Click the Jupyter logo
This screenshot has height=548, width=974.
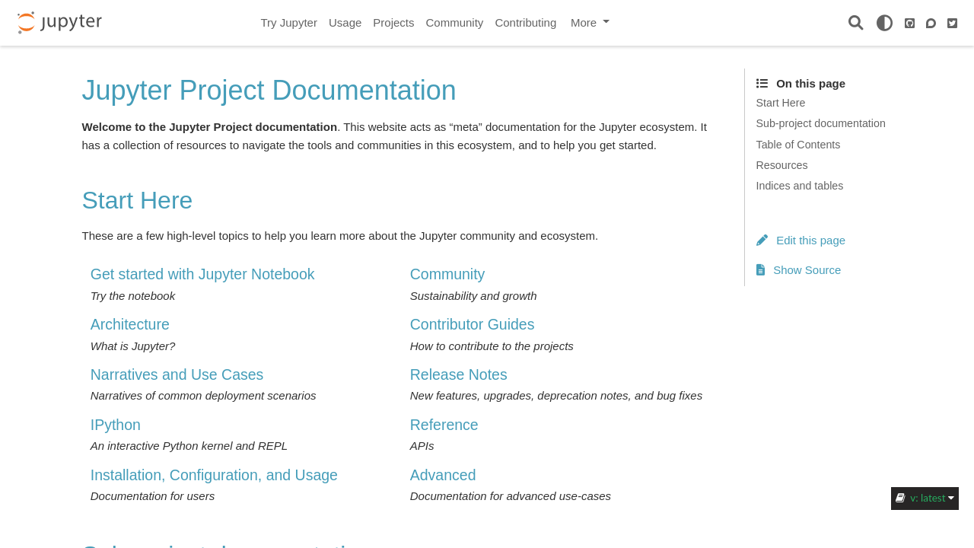pos(59,23)
